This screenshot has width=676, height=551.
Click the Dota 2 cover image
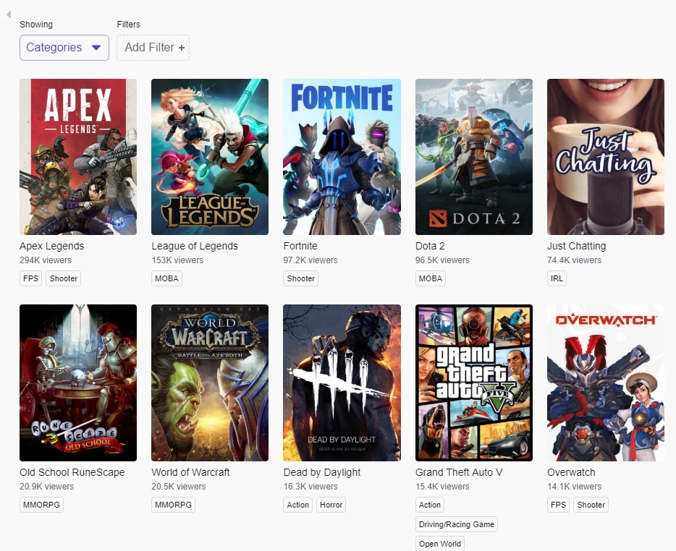[474, 157]
